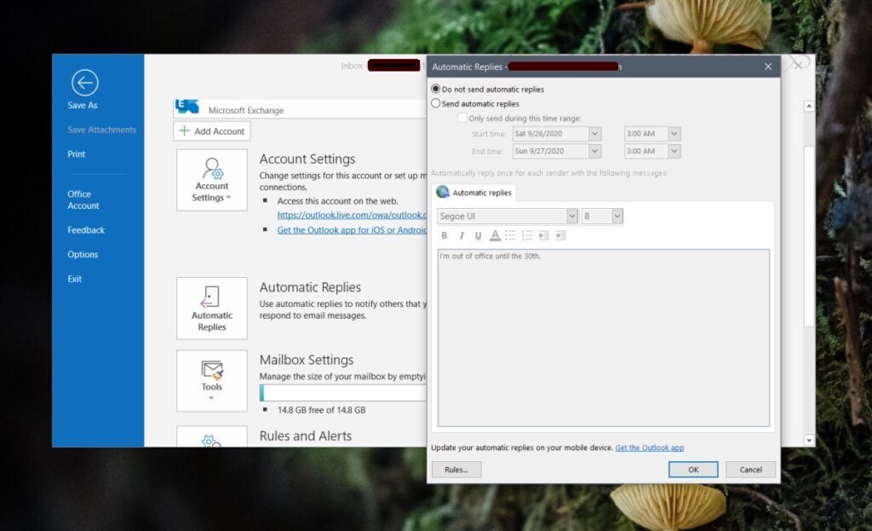Enable 'Only send during this time range'
This screenshot has width=872, height=531.
point(462,118)
